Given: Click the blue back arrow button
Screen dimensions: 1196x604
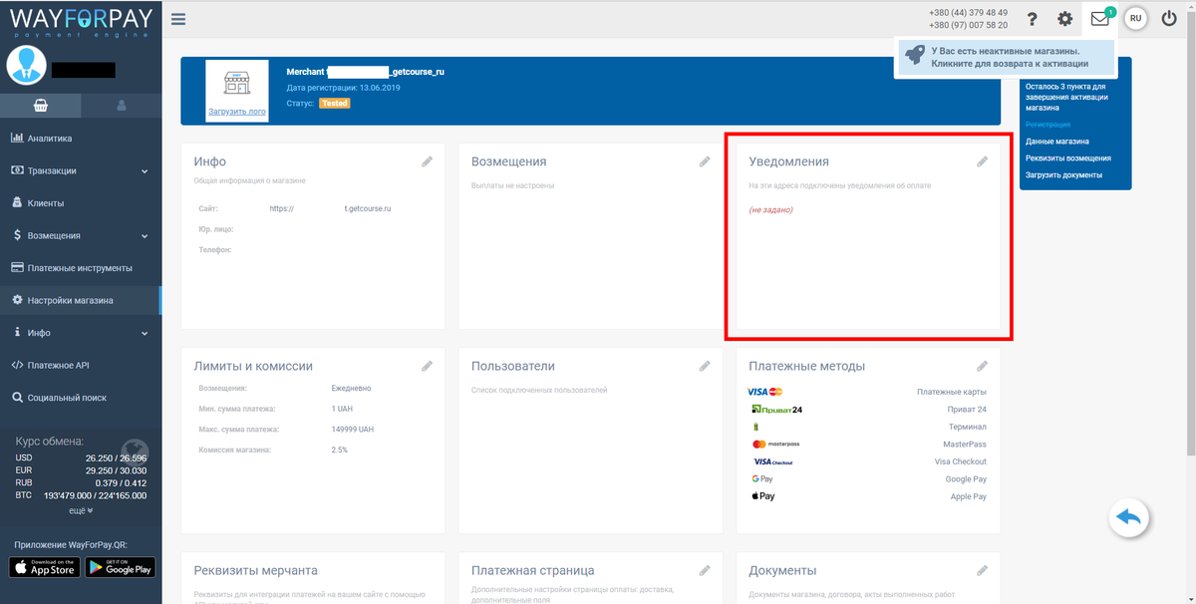Looking at the screenshot, I should pyautogui.click(x=1129, y=517).
